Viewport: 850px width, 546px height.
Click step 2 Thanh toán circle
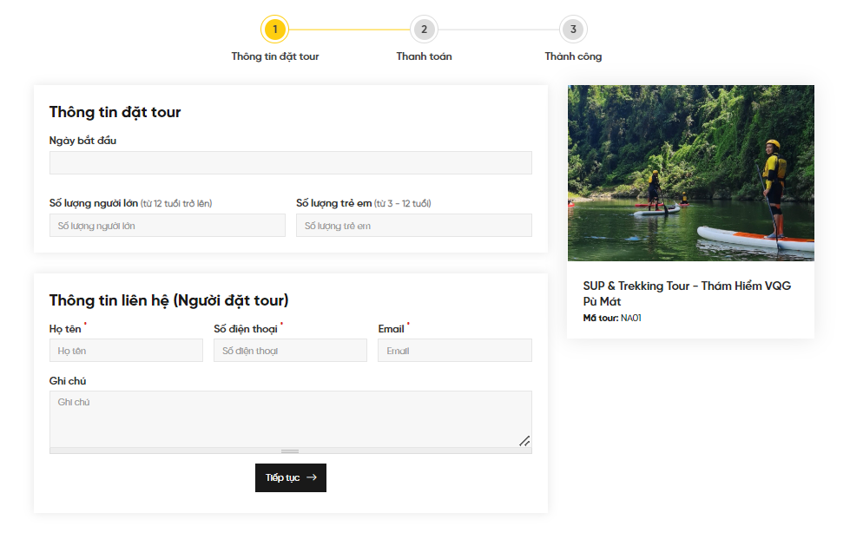tap(424, 30)
